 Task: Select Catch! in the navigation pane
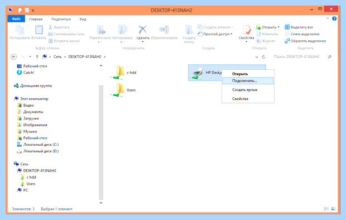(26, 73)
